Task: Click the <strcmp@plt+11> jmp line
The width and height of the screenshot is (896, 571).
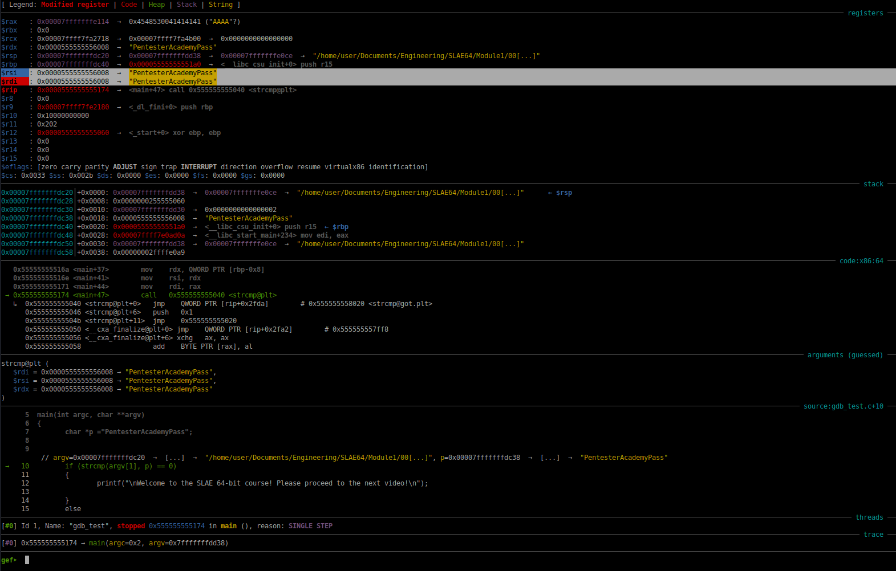Action: (x=131, y=321)
